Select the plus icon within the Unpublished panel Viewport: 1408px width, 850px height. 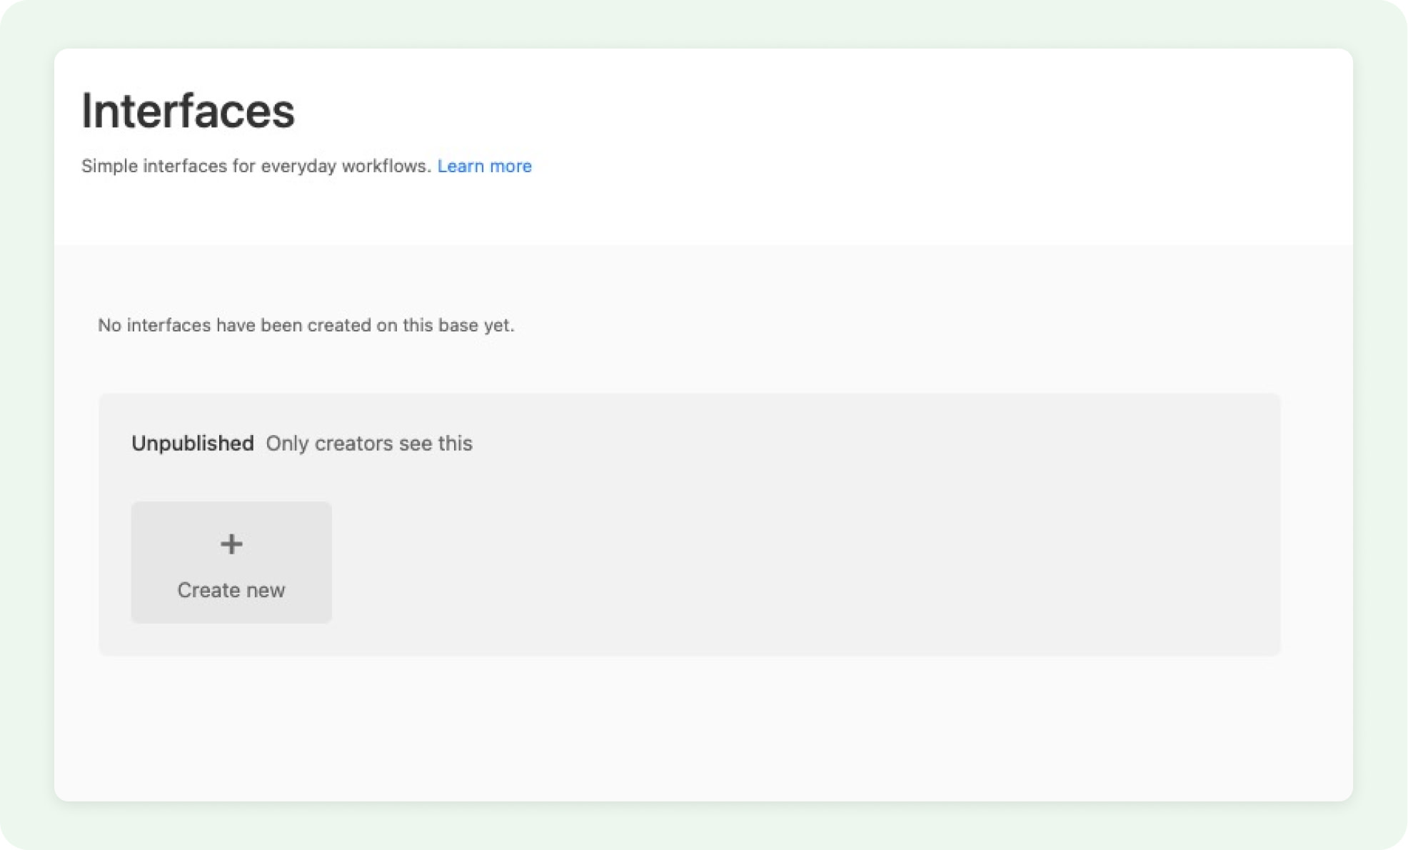[231, 543]
